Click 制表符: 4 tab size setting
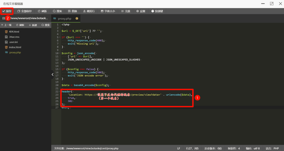This screenshot has width=284, height=151. 234,149
